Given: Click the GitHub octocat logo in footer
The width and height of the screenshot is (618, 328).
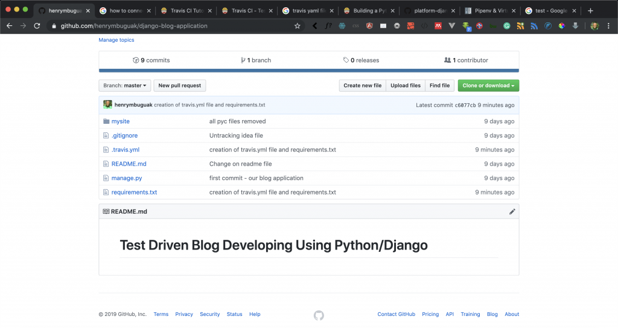Looking at the screenshot, I should [319, 315].
